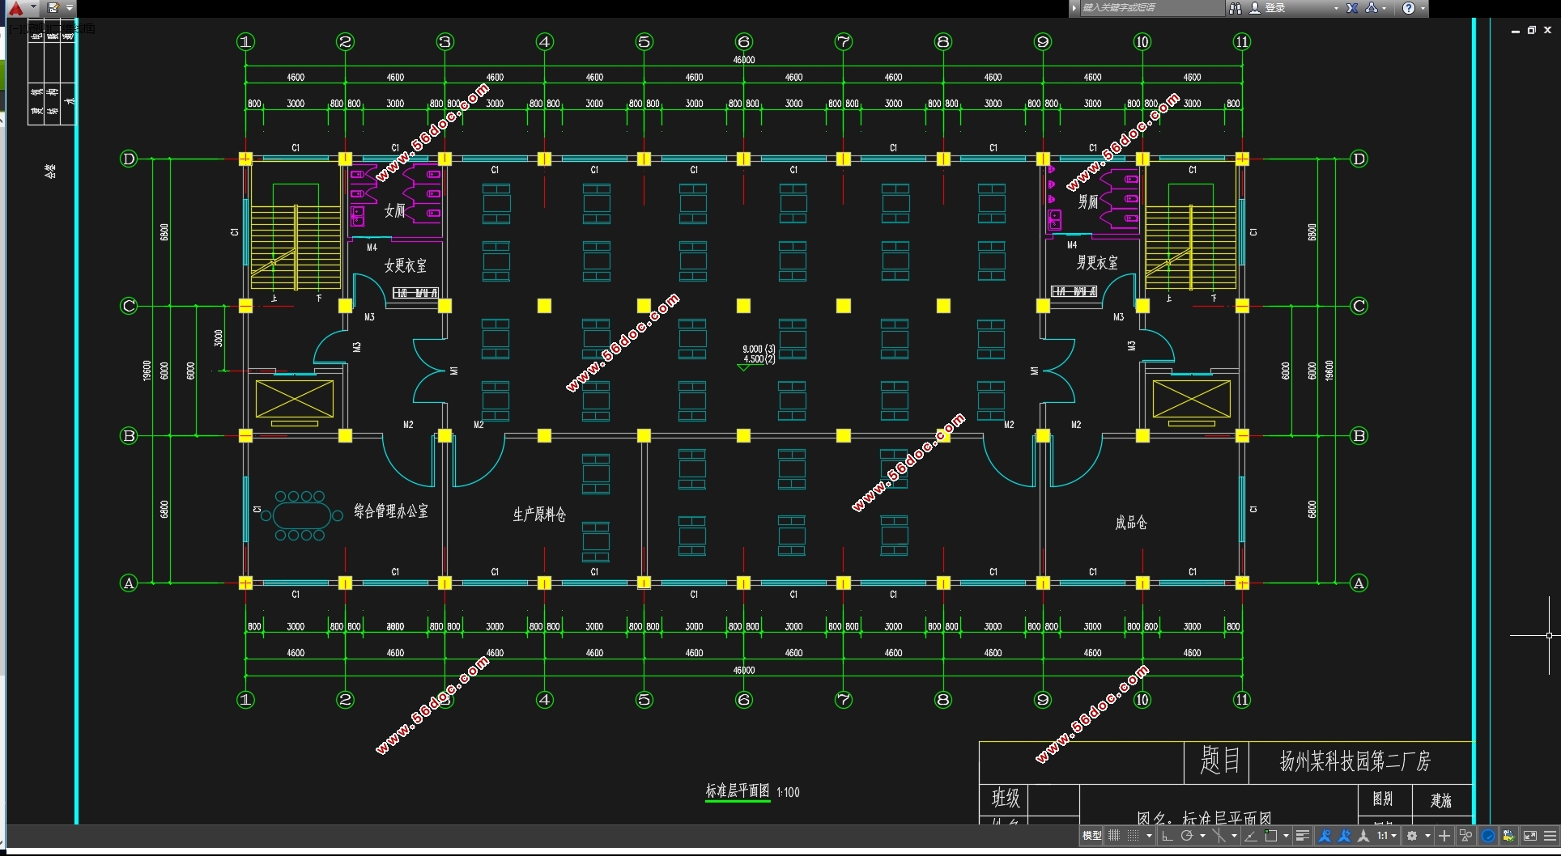Click the keyword search input field
The height and width of the screenshot is (856, 1561).
[1150, 8]
